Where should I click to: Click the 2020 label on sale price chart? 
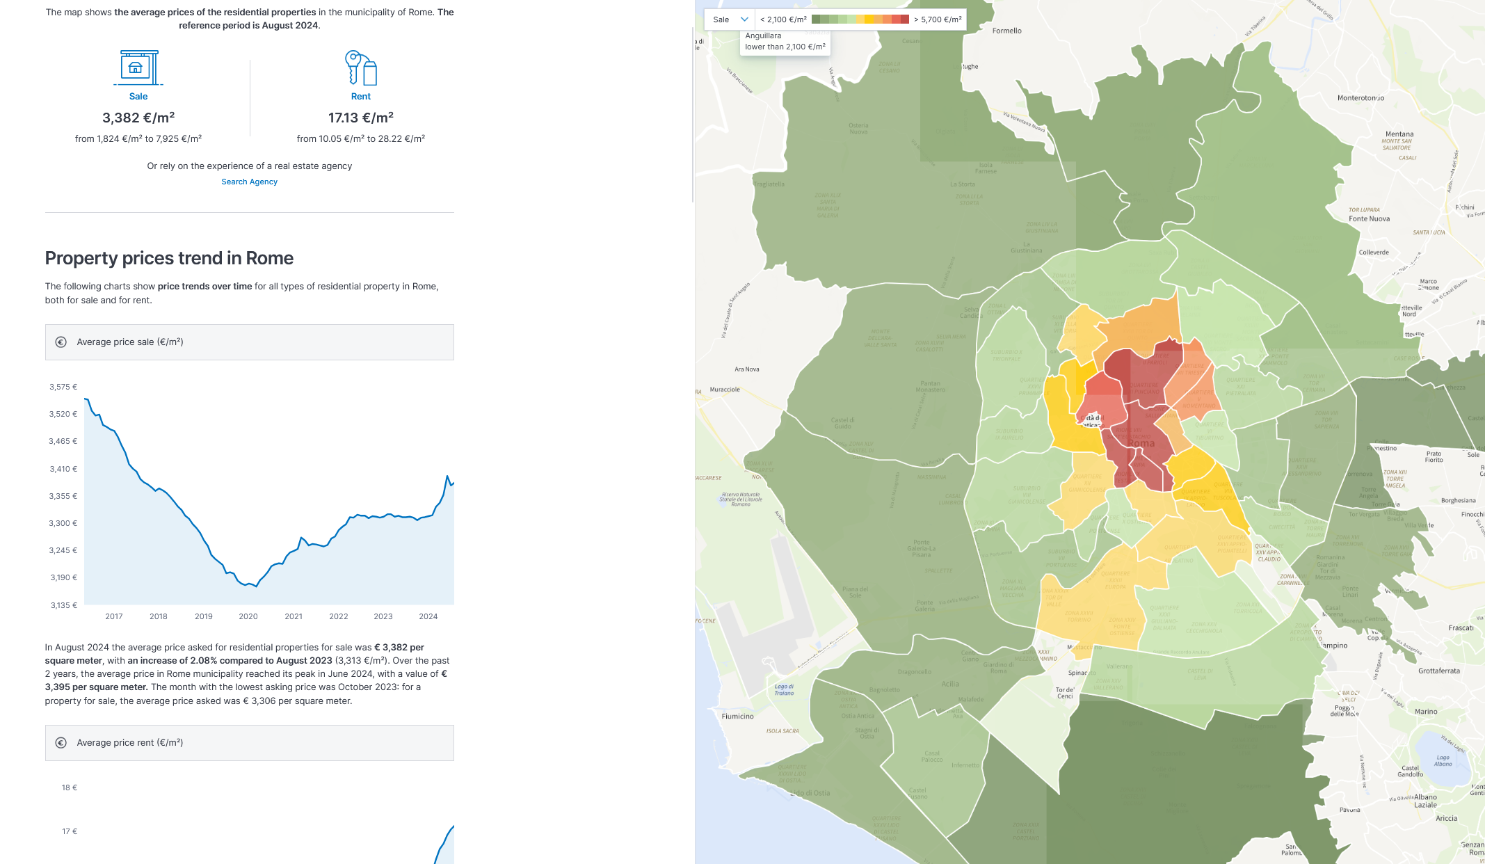click(x=248, y=616)
